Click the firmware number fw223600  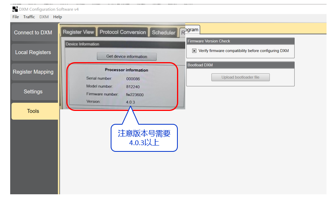tap(135, 94)
